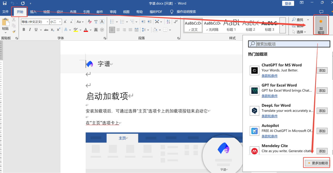Click the Strikethrough abc icon
Image resolution: width=333 pixels, height=173 pixels.
click(x=46, y=30)
